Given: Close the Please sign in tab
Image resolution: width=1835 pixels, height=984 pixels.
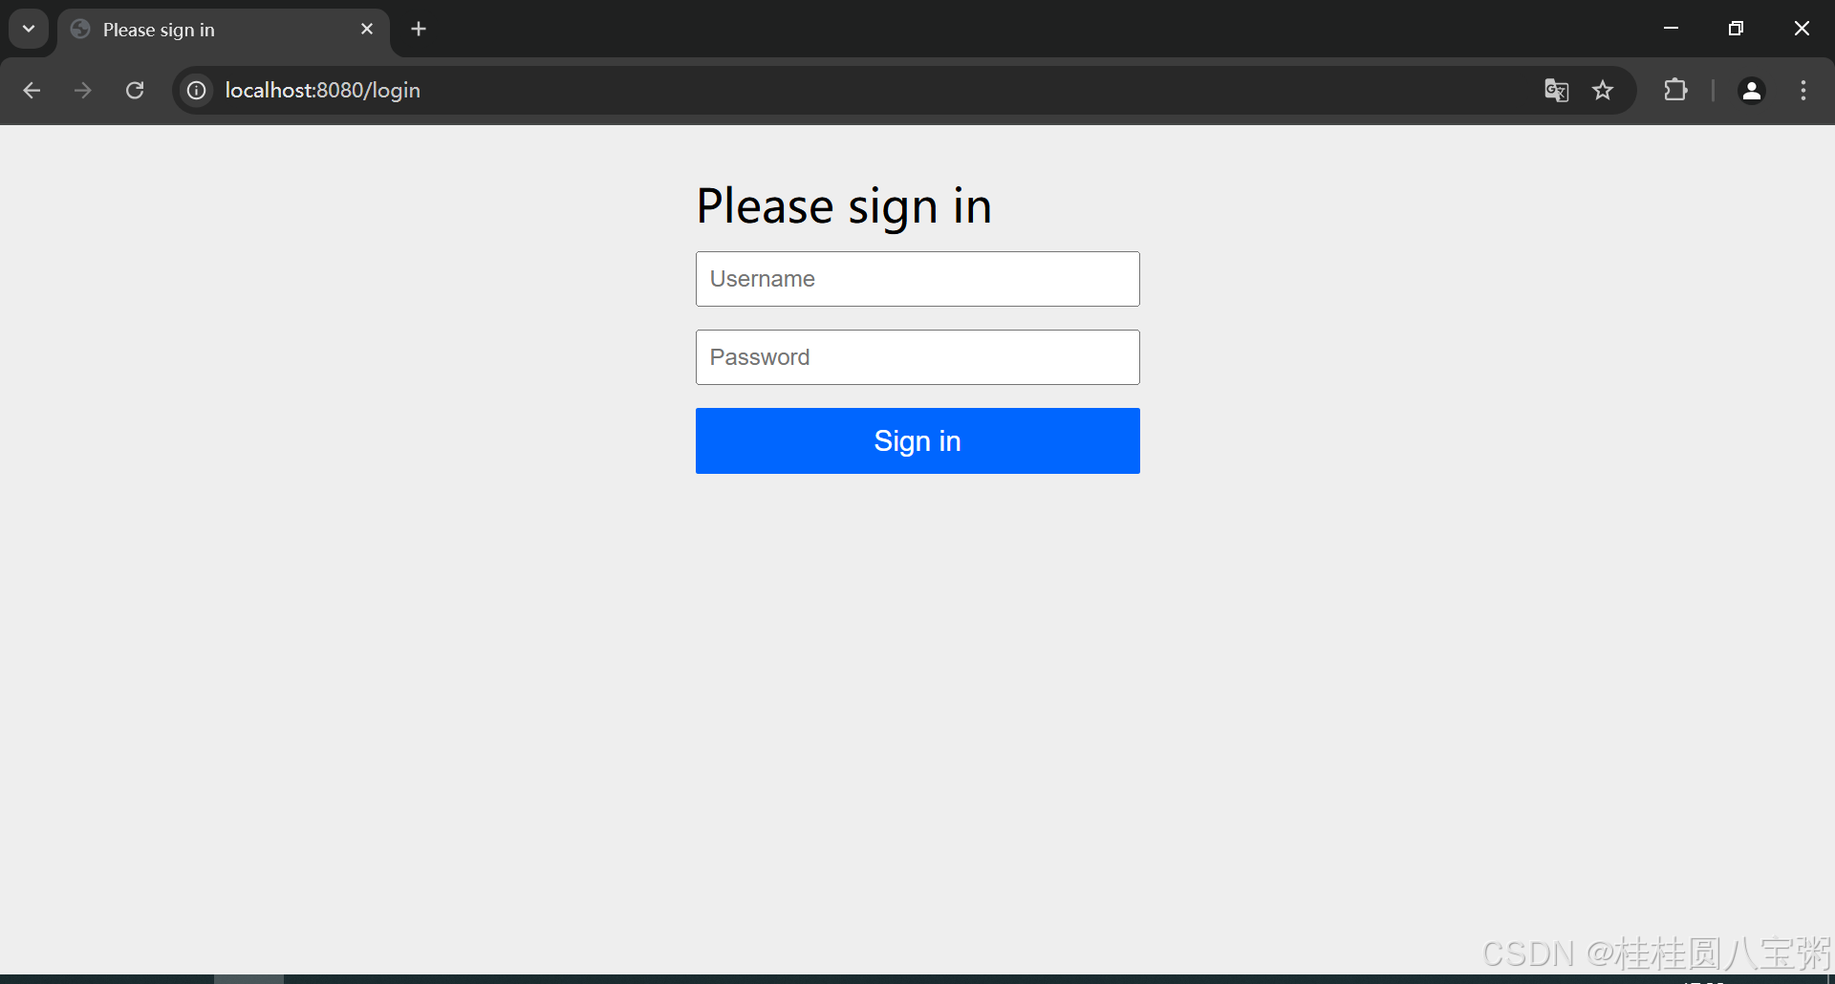Looking at the screenshot, I should click(x=367, y=30).
